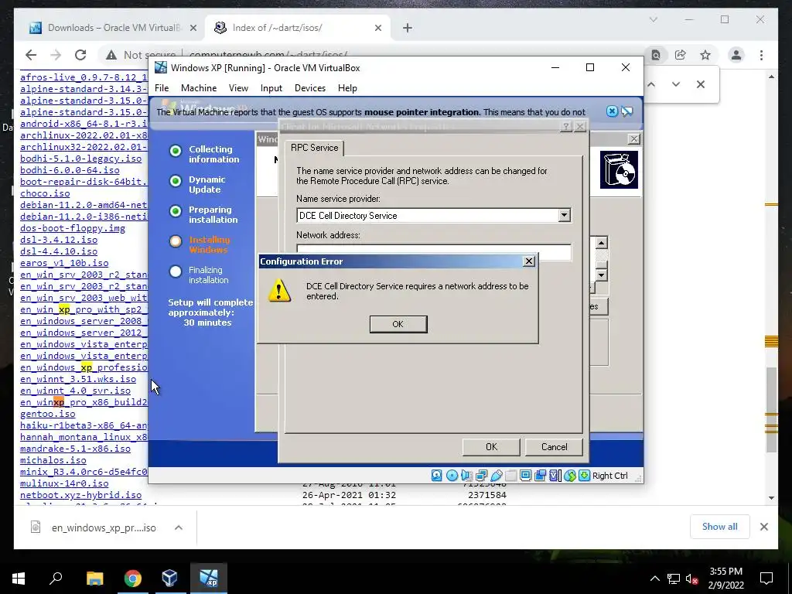The height and width of the screenshot is (594, 792).
Task: Open the Help menu in VirtualBox
Action: [x=347, y=88]
